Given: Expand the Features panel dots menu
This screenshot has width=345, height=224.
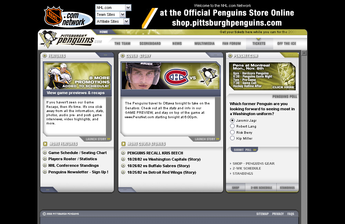Looking at the screenshot, I should pos(105,55).
